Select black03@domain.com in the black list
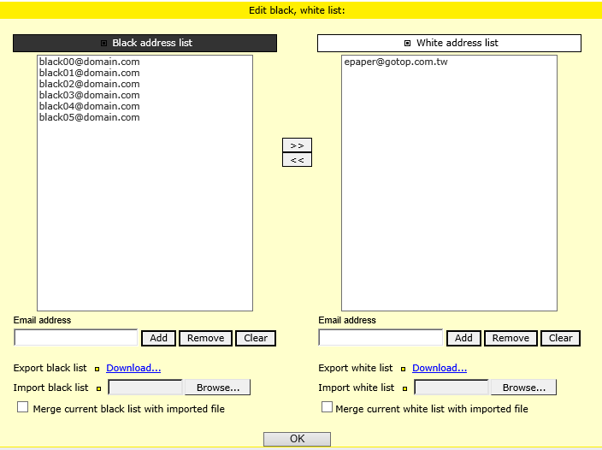This screenshot has width=602, height=450. (x=89, y=95)
